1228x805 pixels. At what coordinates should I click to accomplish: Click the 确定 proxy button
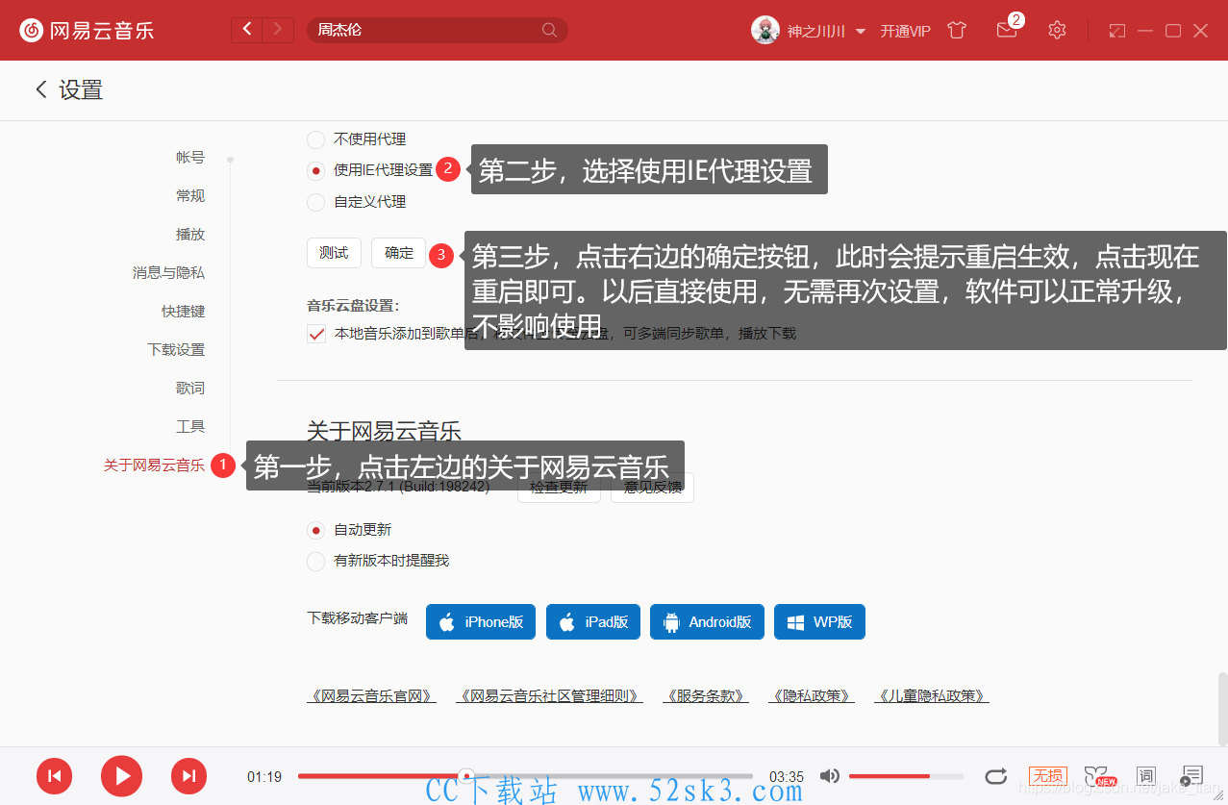click(x=399, y=253)
